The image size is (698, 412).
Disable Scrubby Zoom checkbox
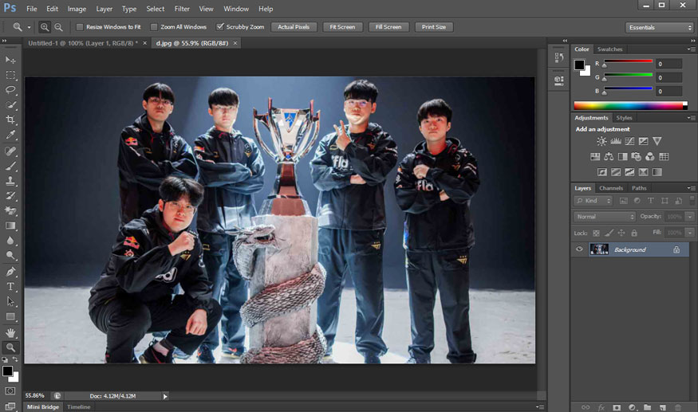coord(220,27)
